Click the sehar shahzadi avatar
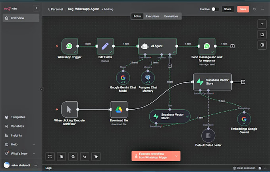The width and height of the screenshot is (270, 172). point(6,165)
